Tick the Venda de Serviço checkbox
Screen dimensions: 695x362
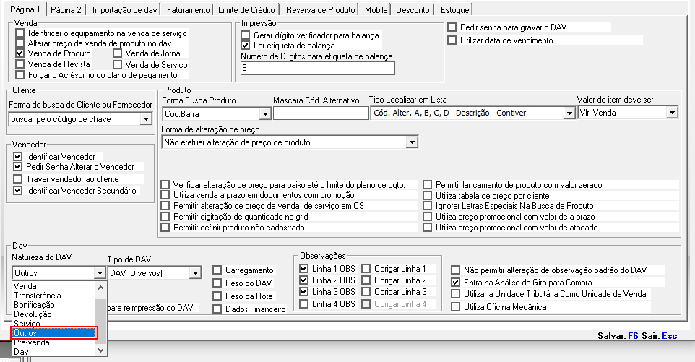pos(117,65)
